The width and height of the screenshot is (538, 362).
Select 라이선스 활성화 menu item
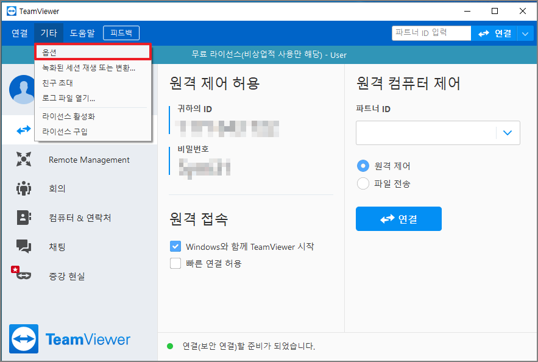(x=68, y=116)
